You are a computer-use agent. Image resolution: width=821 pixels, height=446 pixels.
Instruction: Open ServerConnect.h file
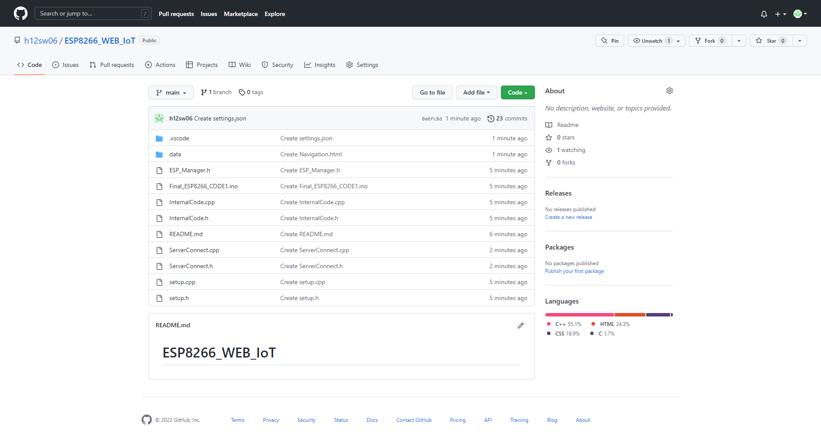[x=191, y=266]
